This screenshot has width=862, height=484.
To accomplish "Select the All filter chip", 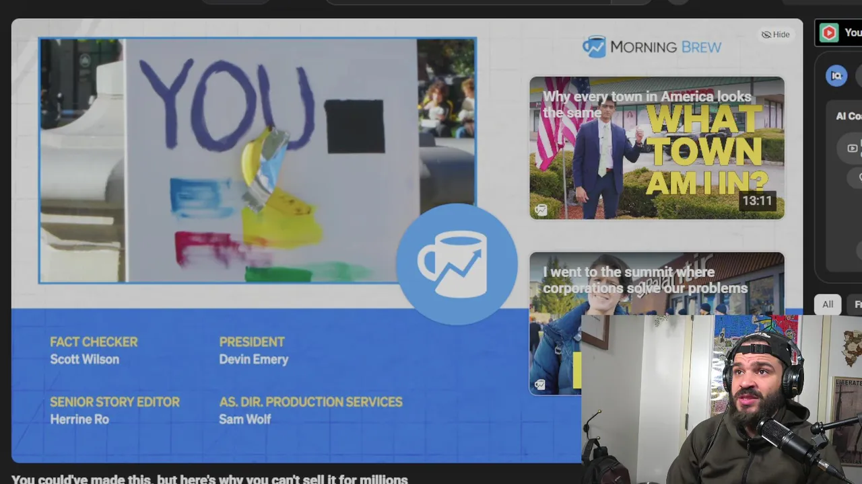I will tap(828, 305).
